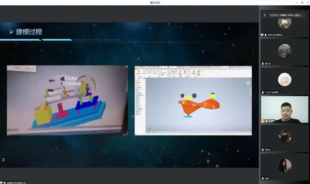Click the screen-sharing label at bottom-left corner
Viewport: 310px width, 184px height.
pos(13,183)
